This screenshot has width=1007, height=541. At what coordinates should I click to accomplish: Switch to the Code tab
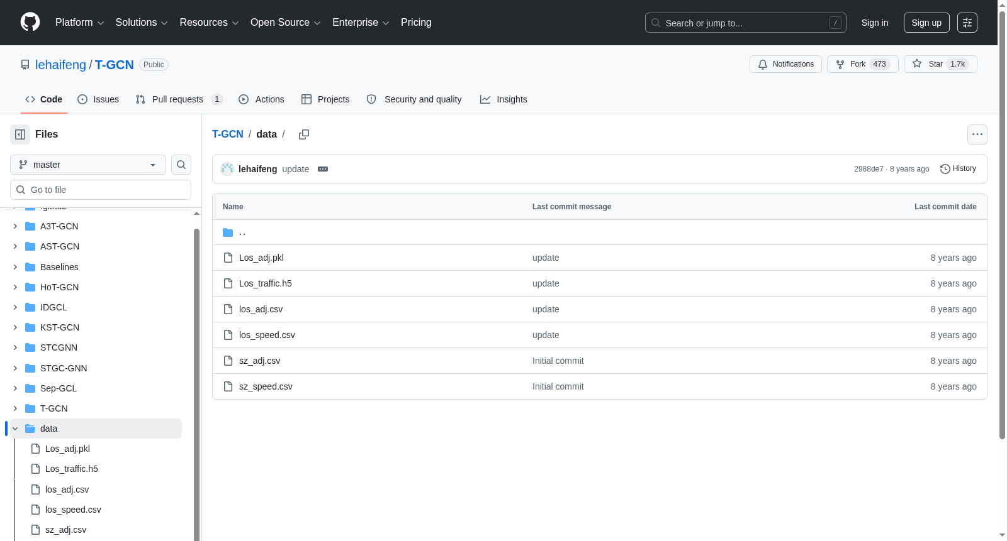pos(44,99)
